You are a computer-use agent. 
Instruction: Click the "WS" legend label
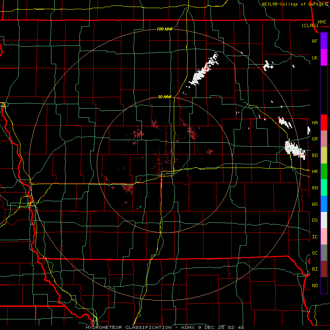click(315, 204)
